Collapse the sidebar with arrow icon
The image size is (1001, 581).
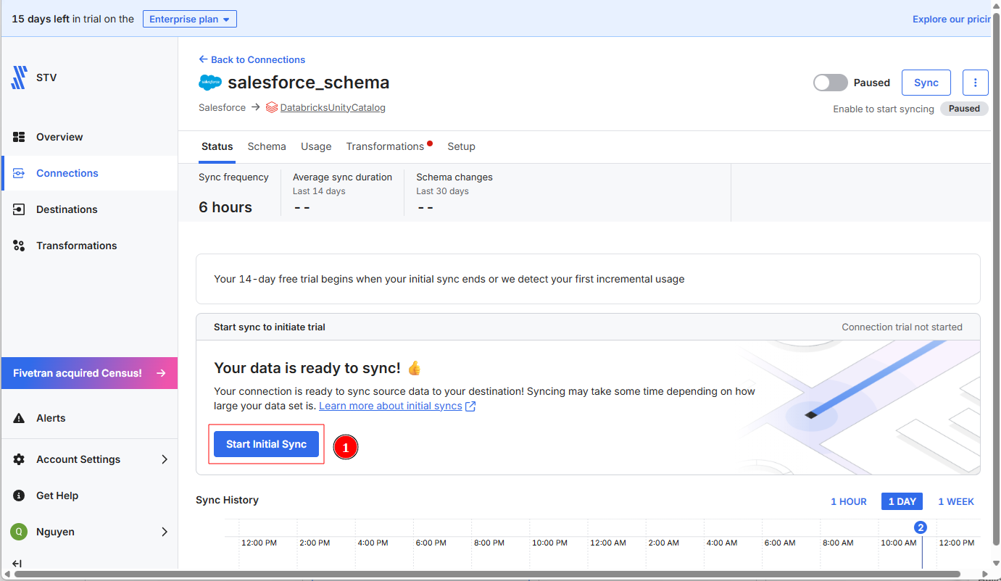pos(17,564)
